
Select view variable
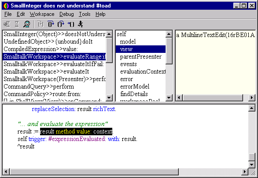[x=141, y=49]
